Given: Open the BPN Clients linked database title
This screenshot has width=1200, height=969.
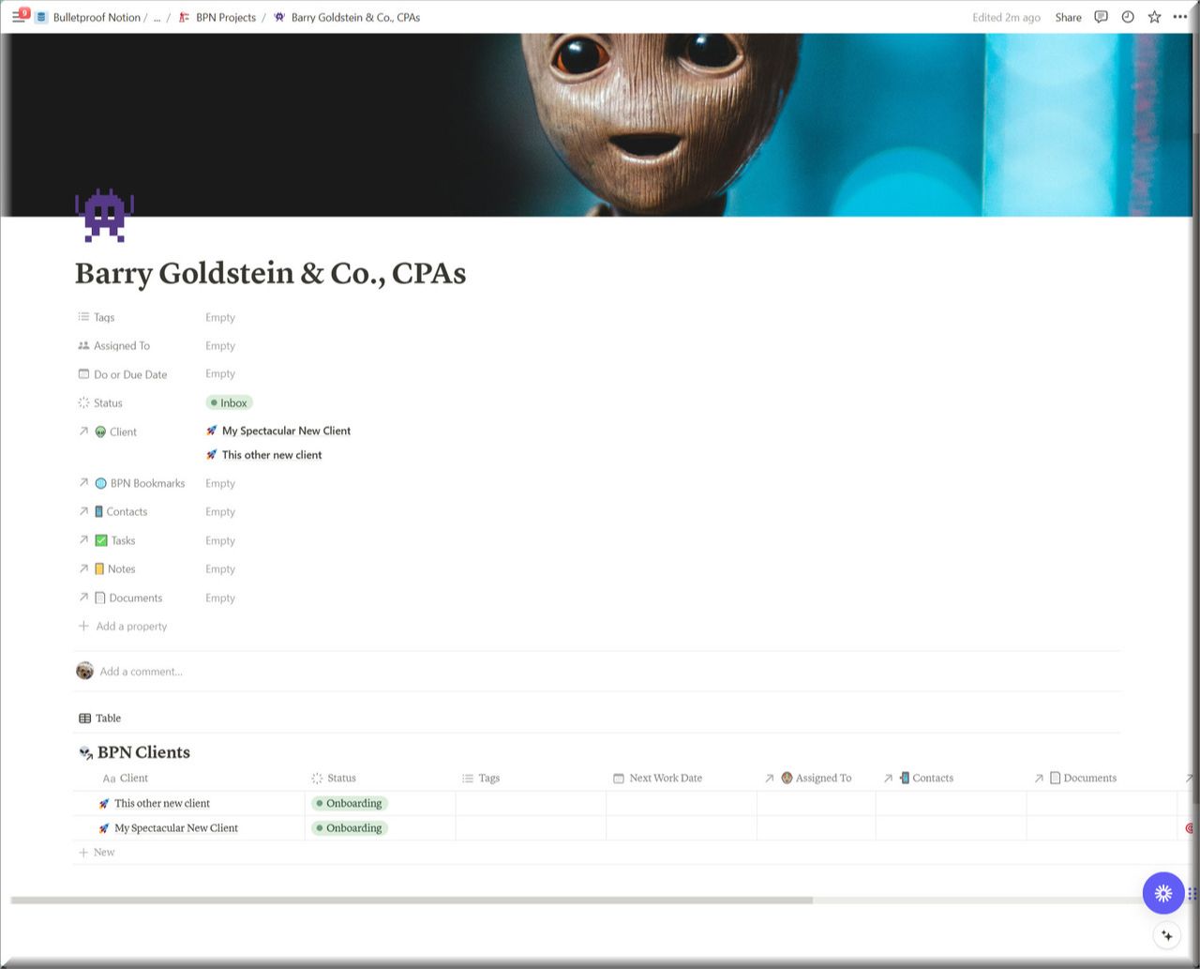Looking at the screenshot, I should click(143, 752).
